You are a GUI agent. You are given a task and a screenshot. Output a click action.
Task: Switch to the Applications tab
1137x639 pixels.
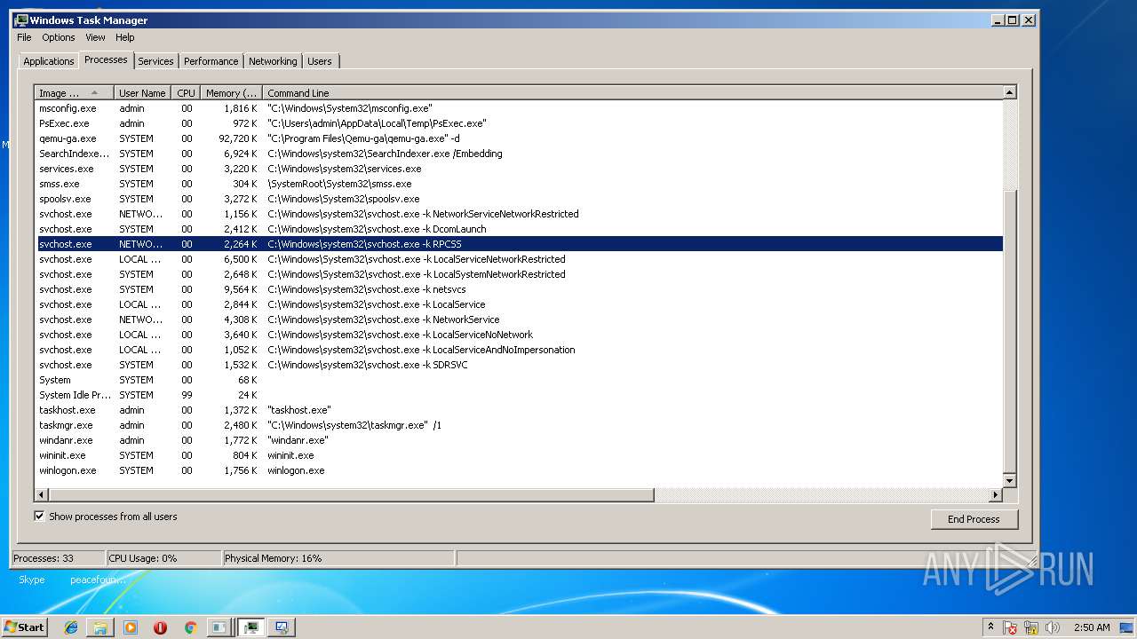click(x=48, y=61)
